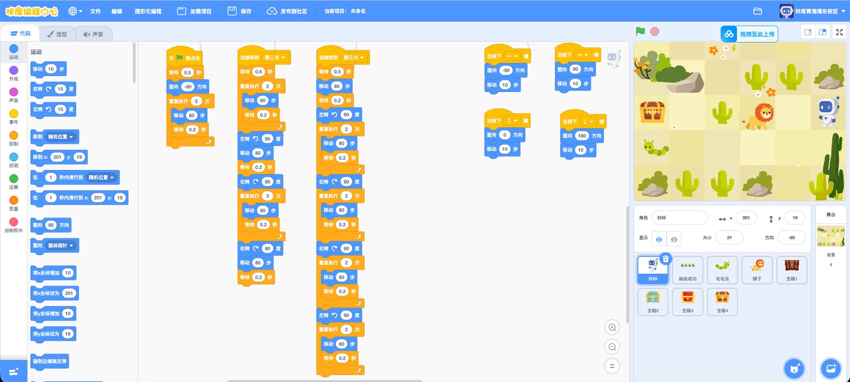Screen dimensions: 850x382
Task: Click the 碰到边缘就反弹 block
Action: click(49, 361)
